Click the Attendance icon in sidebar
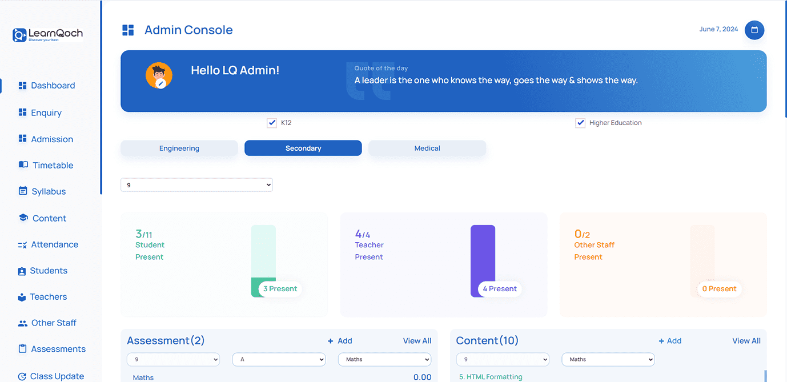Image resolution: width=787 pixels, height=382 pixels. [x=22, y=245]
